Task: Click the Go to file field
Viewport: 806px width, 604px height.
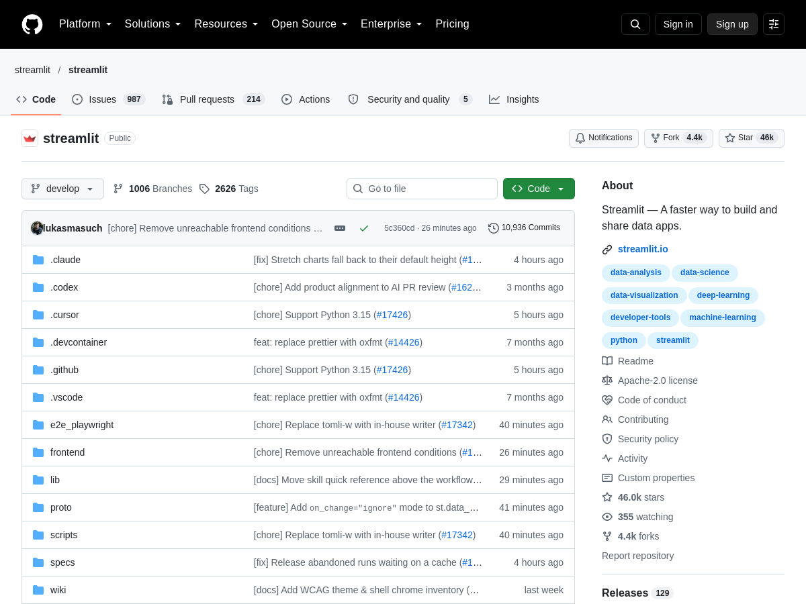Action: (422, 189)
